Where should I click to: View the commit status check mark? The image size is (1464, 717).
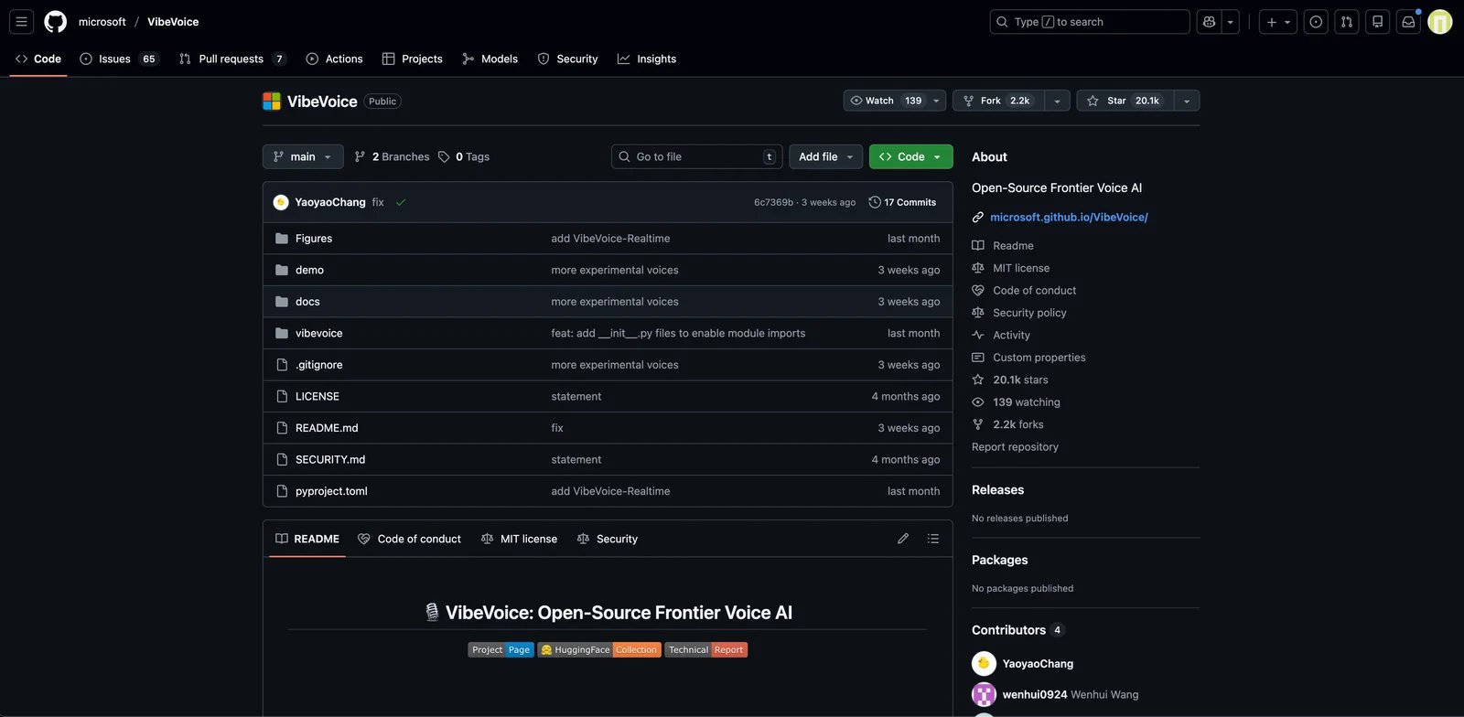click(401, 202)
